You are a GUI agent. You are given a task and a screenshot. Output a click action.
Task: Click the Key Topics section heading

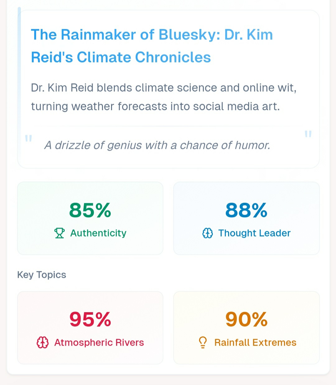(42, 275)
